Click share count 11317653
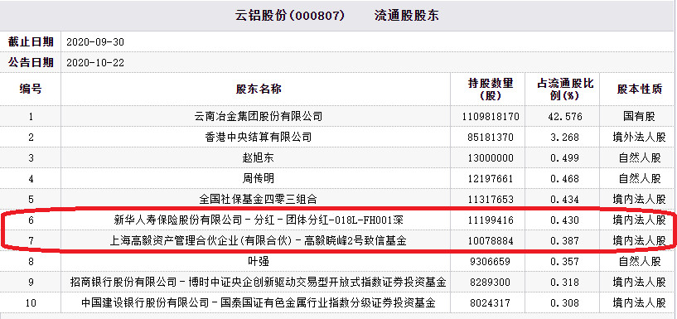Screen dimensions: 677x319 (491, 200)
